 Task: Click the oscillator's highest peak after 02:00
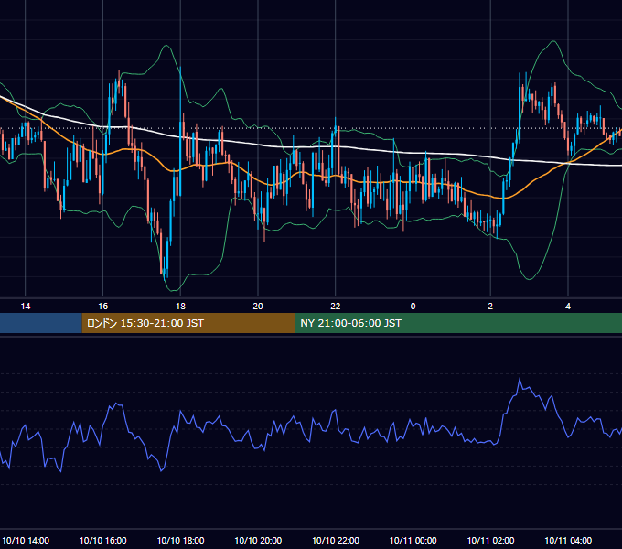point(520,379)
